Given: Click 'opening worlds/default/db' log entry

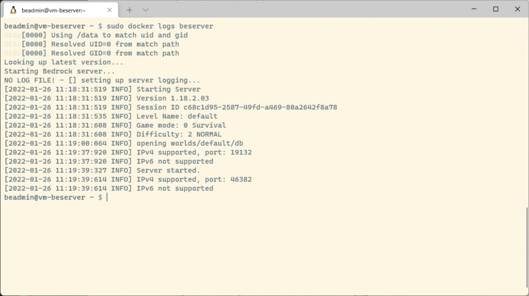Looking at the screenshot, I should (x=123, y=143).
